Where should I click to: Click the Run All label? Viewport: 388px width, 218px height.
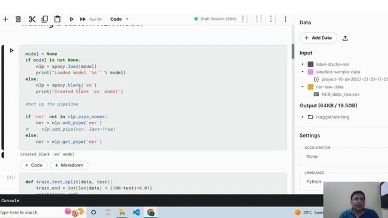[x=95, y=19]
